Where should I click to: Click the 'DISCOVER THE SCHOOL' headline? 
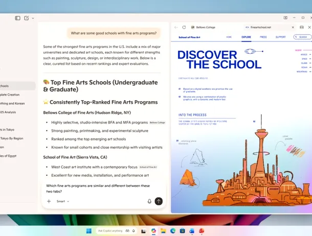click(219, 60)
